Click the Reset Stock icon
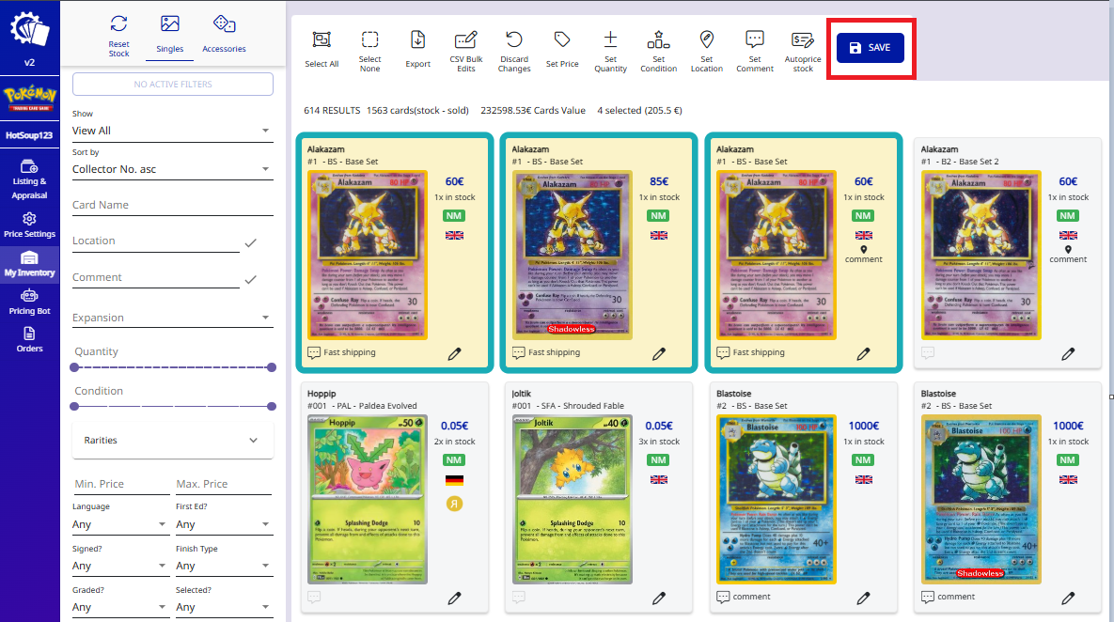 click(118, 24)
